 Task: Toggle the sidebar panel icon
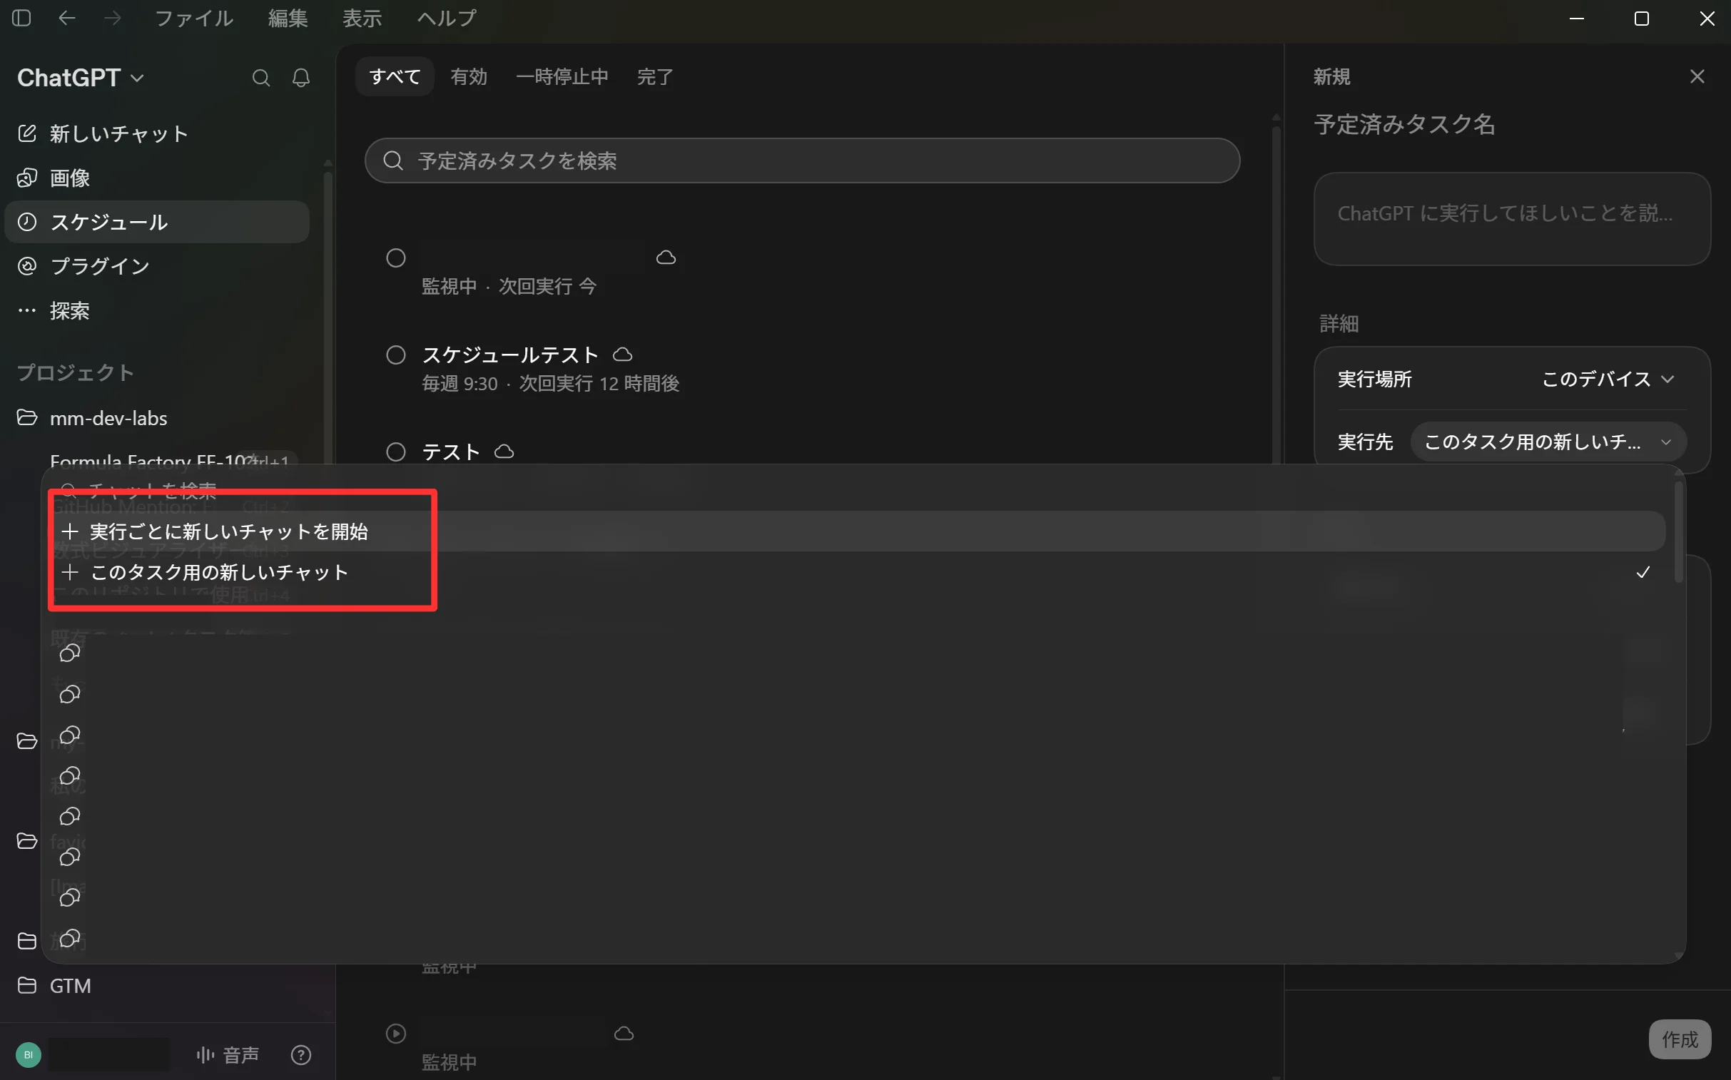(x=21, y=18)
